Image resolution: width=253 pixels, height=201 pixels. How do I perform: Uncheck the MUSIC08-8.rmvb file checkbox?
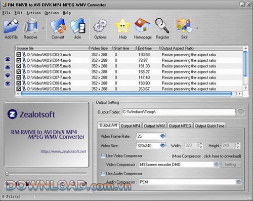19,83
